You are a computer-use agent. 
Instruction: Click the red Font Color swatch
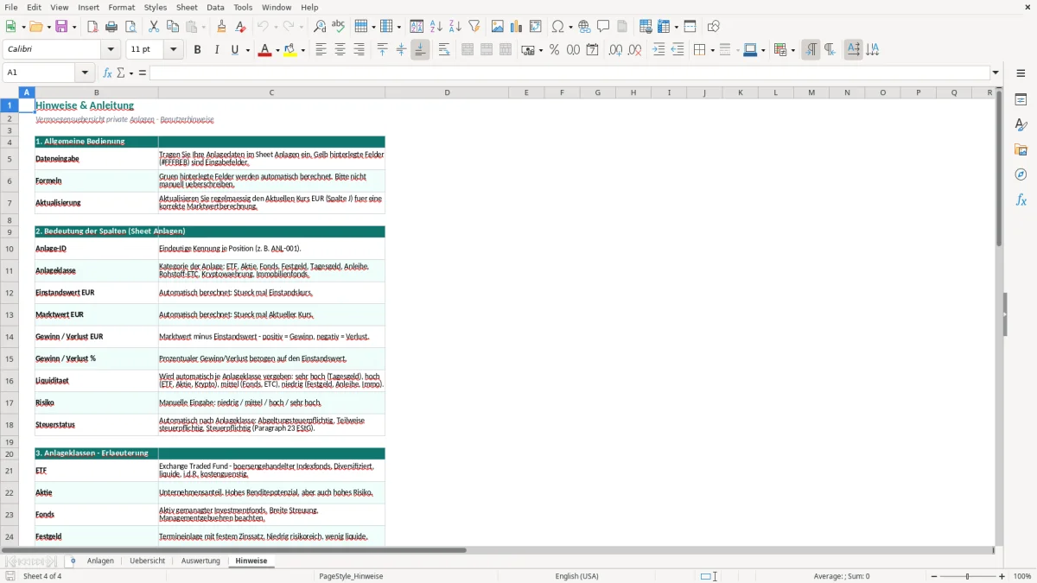(x=264, y=50)
